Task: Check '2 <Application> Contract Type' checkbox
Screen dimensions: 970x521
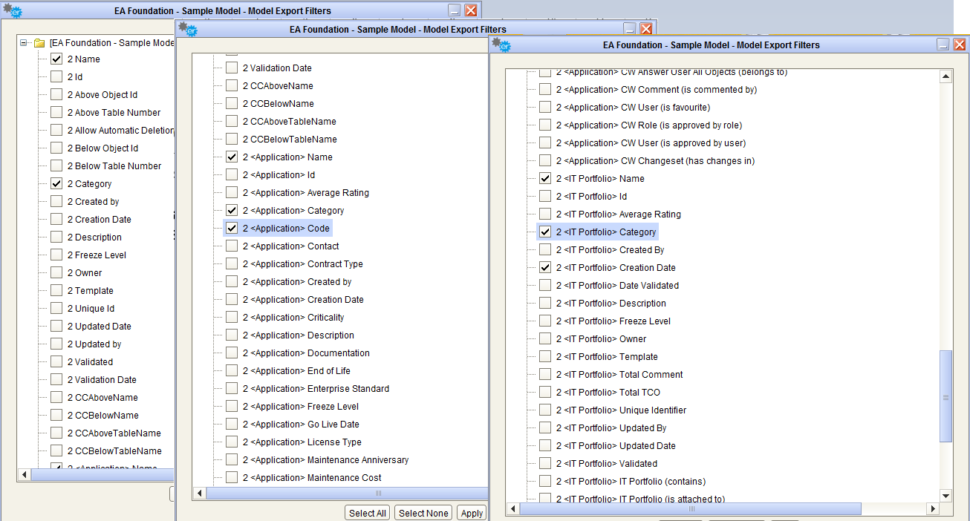Action: [232, 264]
